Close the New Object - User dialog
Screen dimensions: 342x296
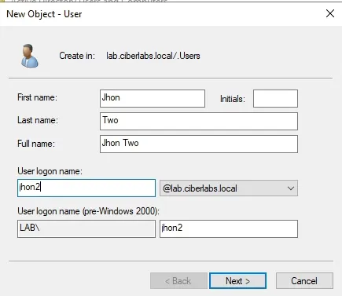click(330, 13)
